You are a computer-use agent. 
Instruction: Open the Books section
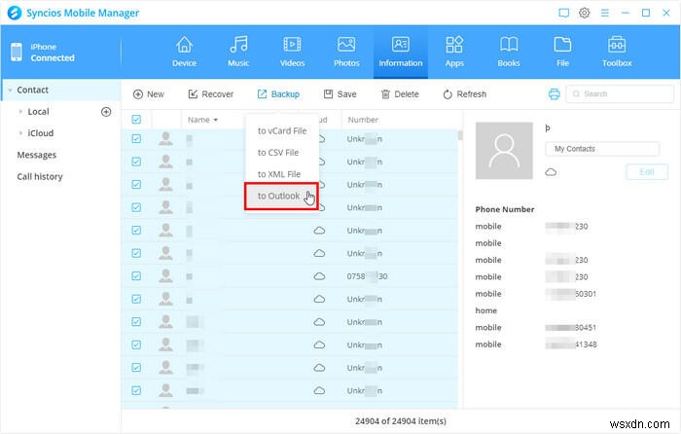[509, 52]
